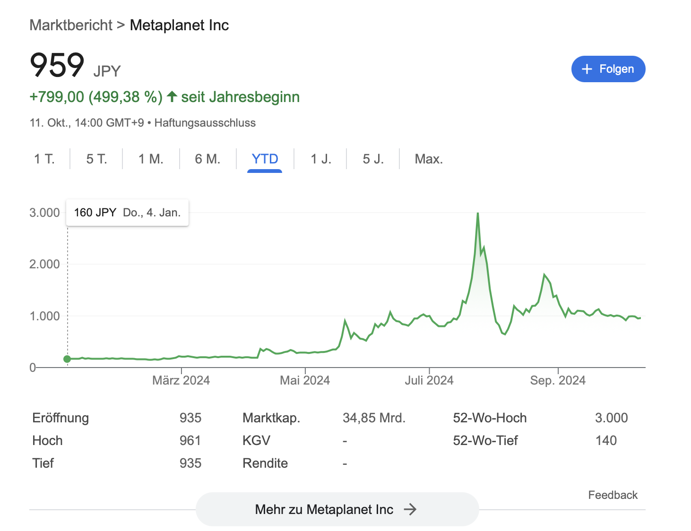Select the YTD range tab
This screenshot has width=691, height=531.
(x=265, y=159)
